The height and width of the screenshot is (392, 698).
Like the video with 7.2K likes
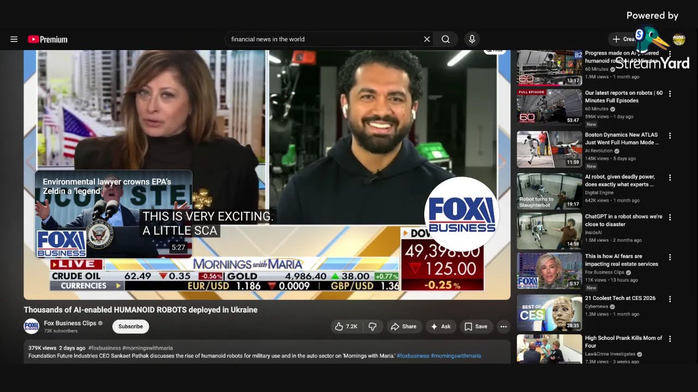pyautogui.click(x=346, y=327)
